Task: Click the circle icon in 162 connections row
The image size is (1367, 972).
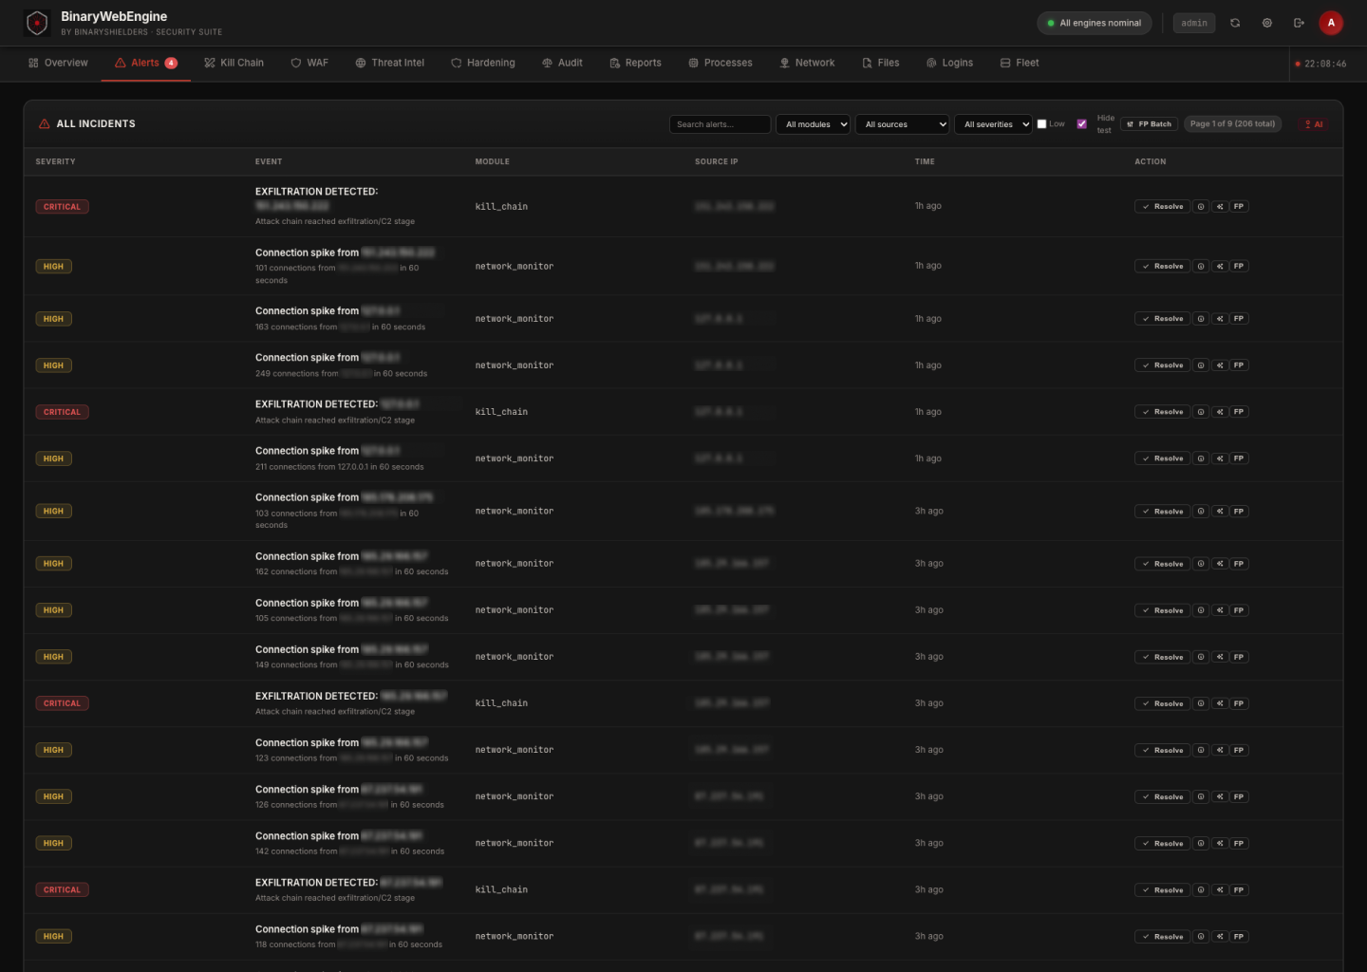Action: click(x=1201, y=564)
